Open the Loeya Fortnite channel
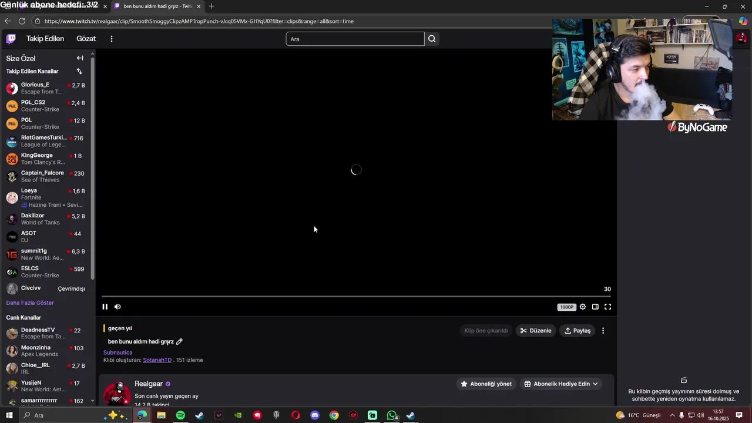Viewport: 752px width, 423px height. coord(46,197)
